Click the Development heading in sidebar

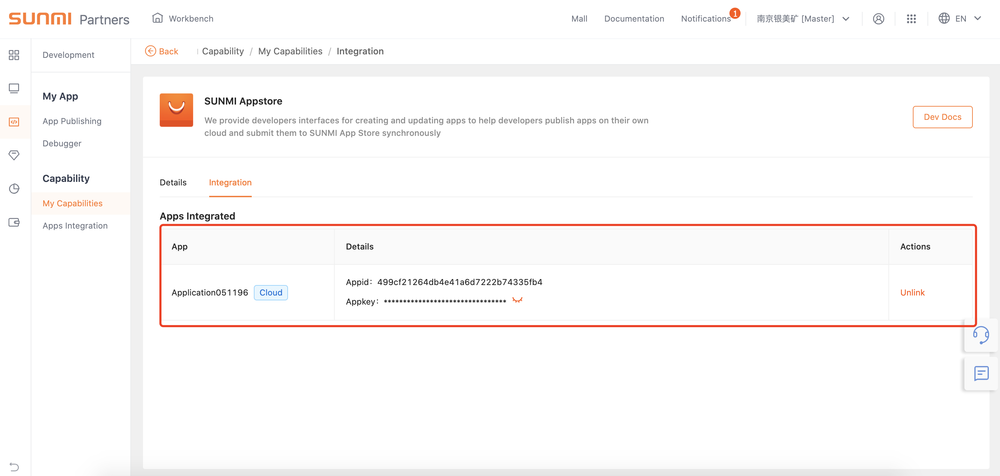pos(68,55)
